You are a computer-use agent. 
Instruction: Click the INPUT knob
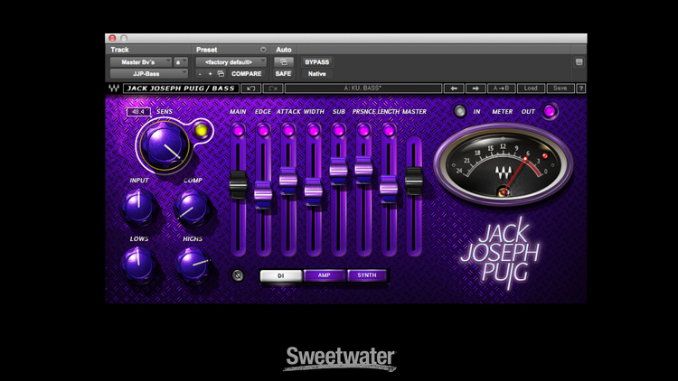(139, 208)
